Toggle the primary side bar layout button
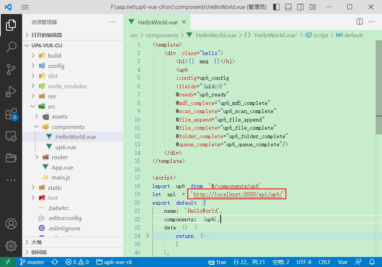Viewport: 382px width, 267px height. coord(276,7)
